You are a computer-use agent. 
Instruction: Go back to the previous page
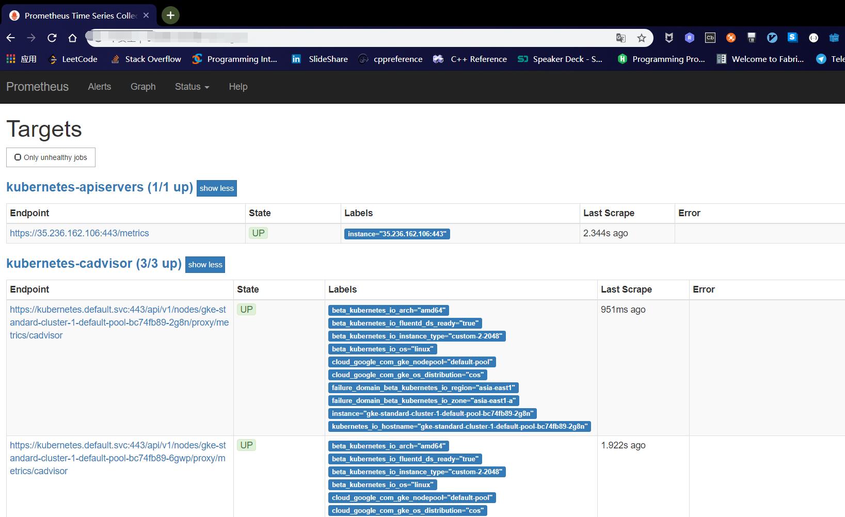point(11,38)
